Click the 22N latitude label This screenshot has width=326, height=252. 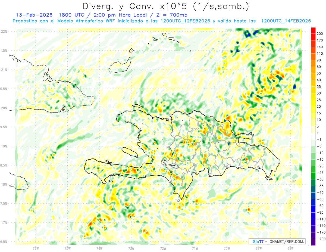coord(4,32)
